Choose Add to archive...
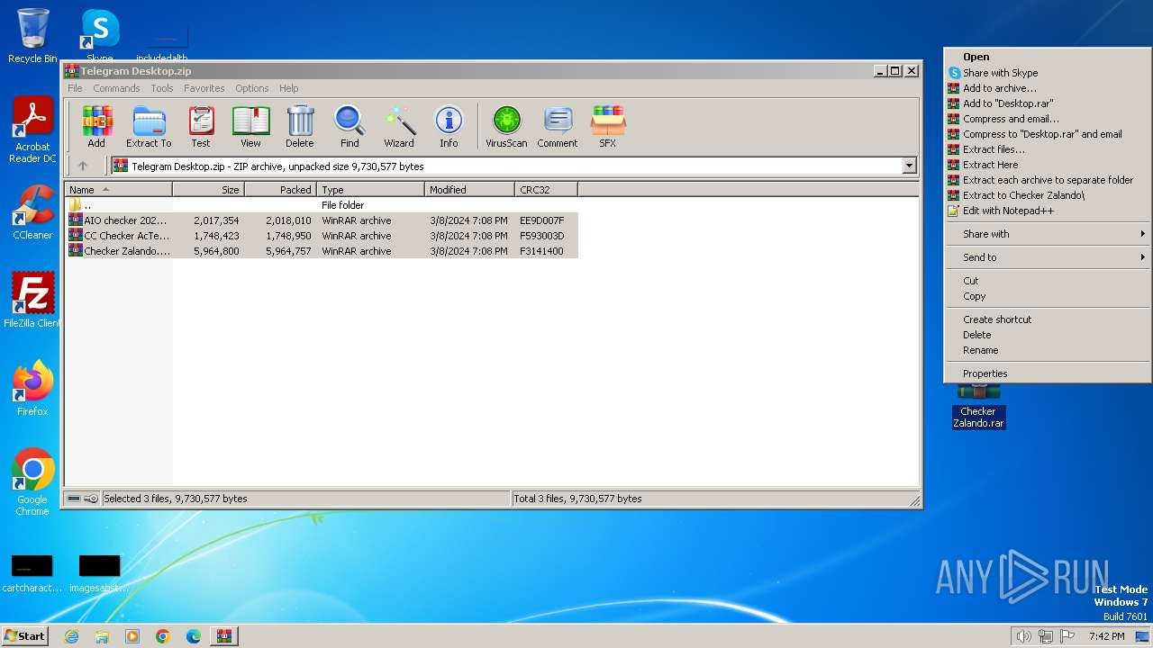Image resolution: width=1153 pixels, height=648 pixels. pos(1047,88)
